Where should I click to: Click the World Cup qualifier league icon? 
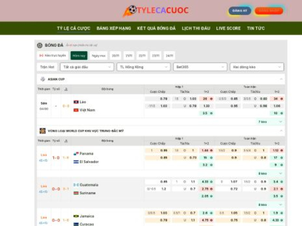[x=43, y=131]
